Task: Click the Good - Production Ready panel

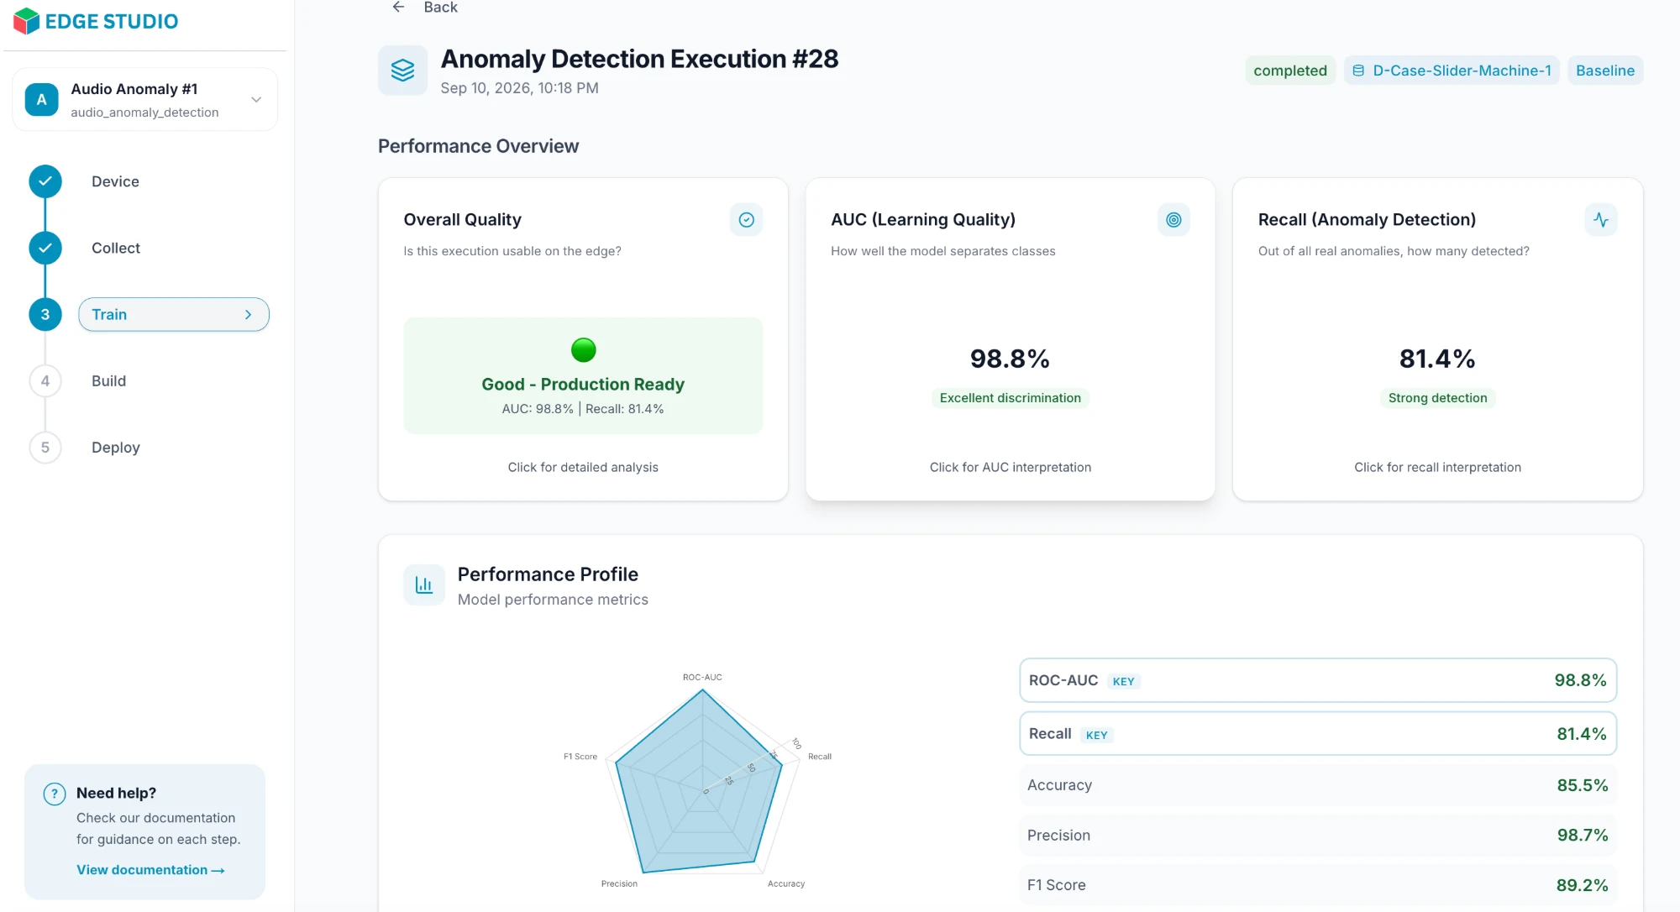Action: pyautogui.click(x=583, y=375)
